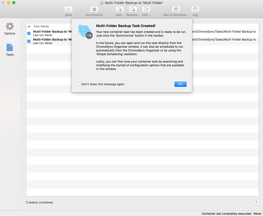Click the Task Name column header

tap(41, 26)
